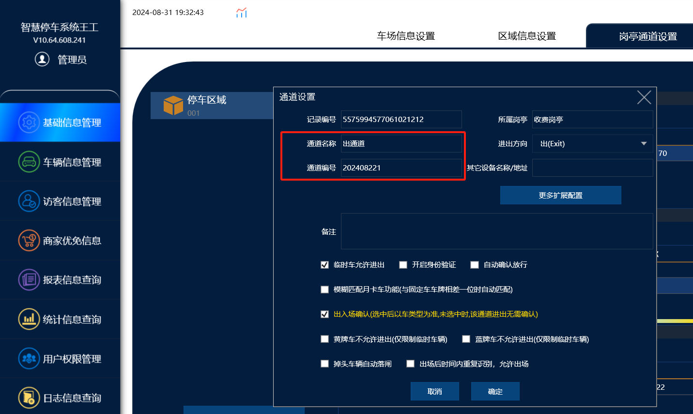Viewport: 693px width, 414px height.
Task: Click the 基础信息管理 gear icon
Action: 29,123
